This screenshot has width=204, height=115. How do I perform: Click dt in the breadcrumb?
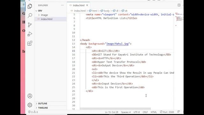[x=126, y=11]
